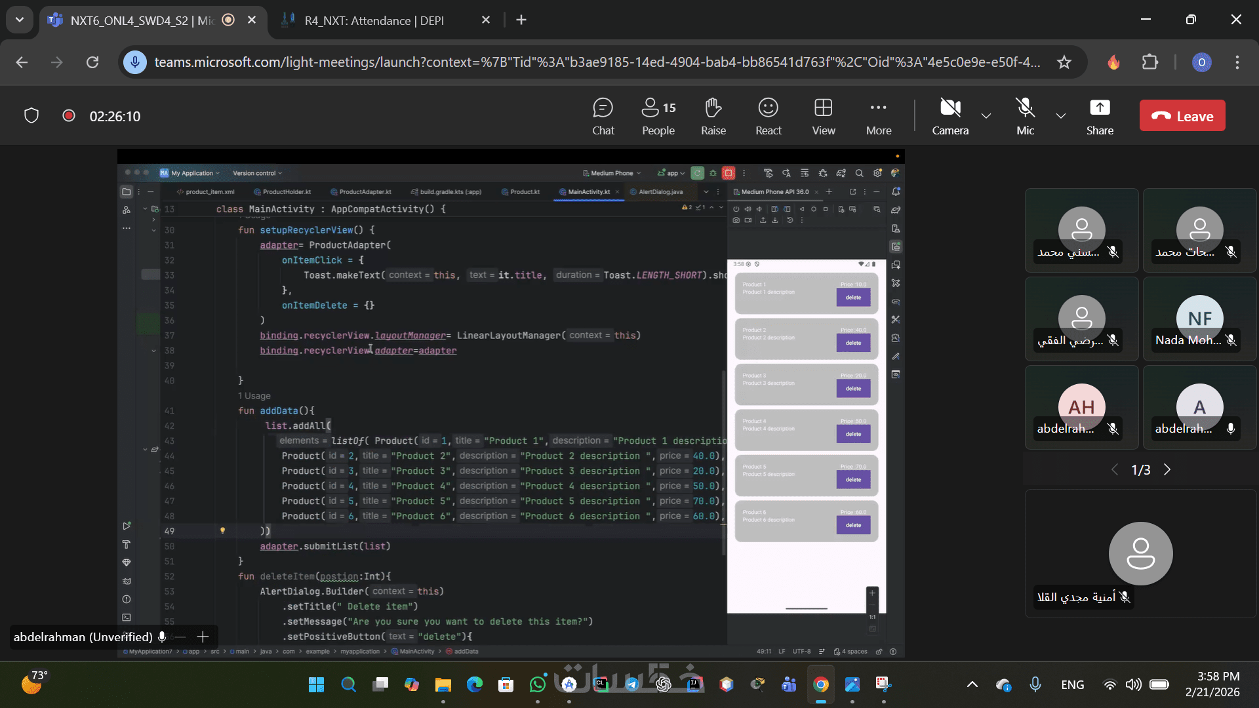Select the NXT6_ONL4_SWD4_S2 Teams tab
Screen dimensions: 1259x708
pos(141,20)
